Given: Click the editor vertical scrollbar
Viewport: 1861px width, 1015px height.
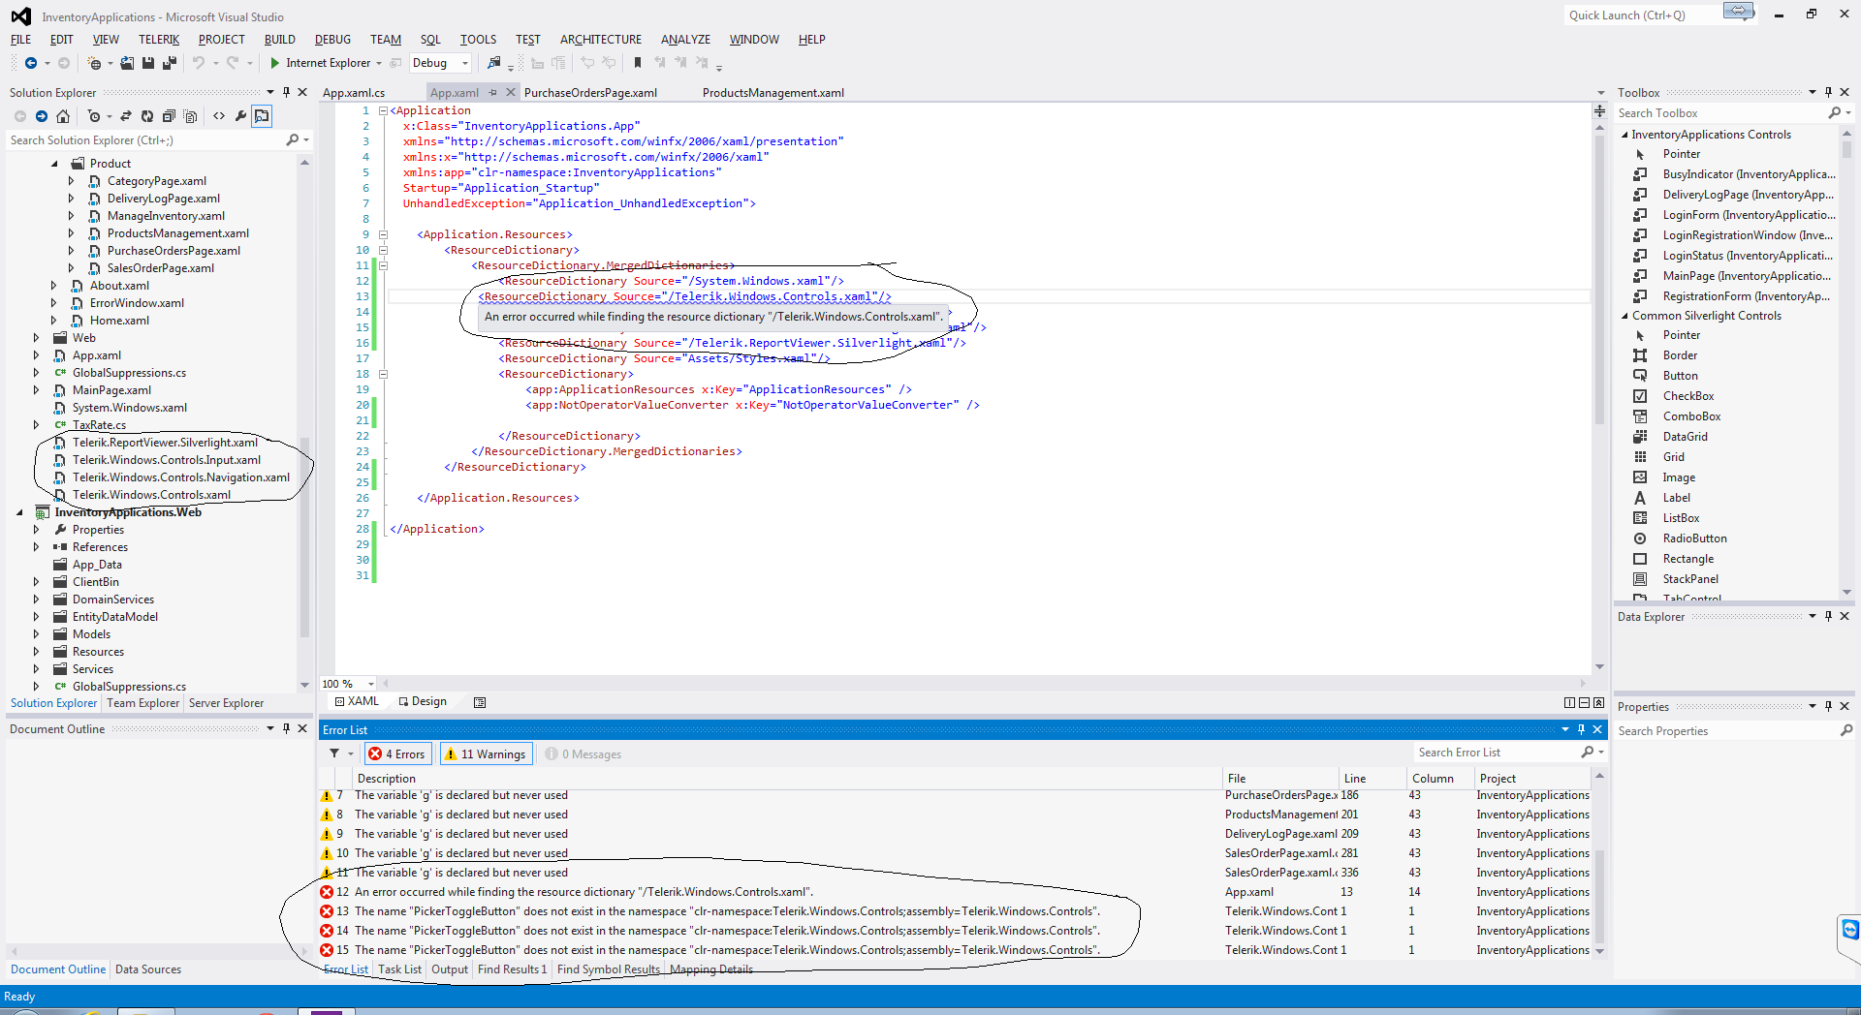Looking at the screenshot, I should click(x=1599, y=281).
